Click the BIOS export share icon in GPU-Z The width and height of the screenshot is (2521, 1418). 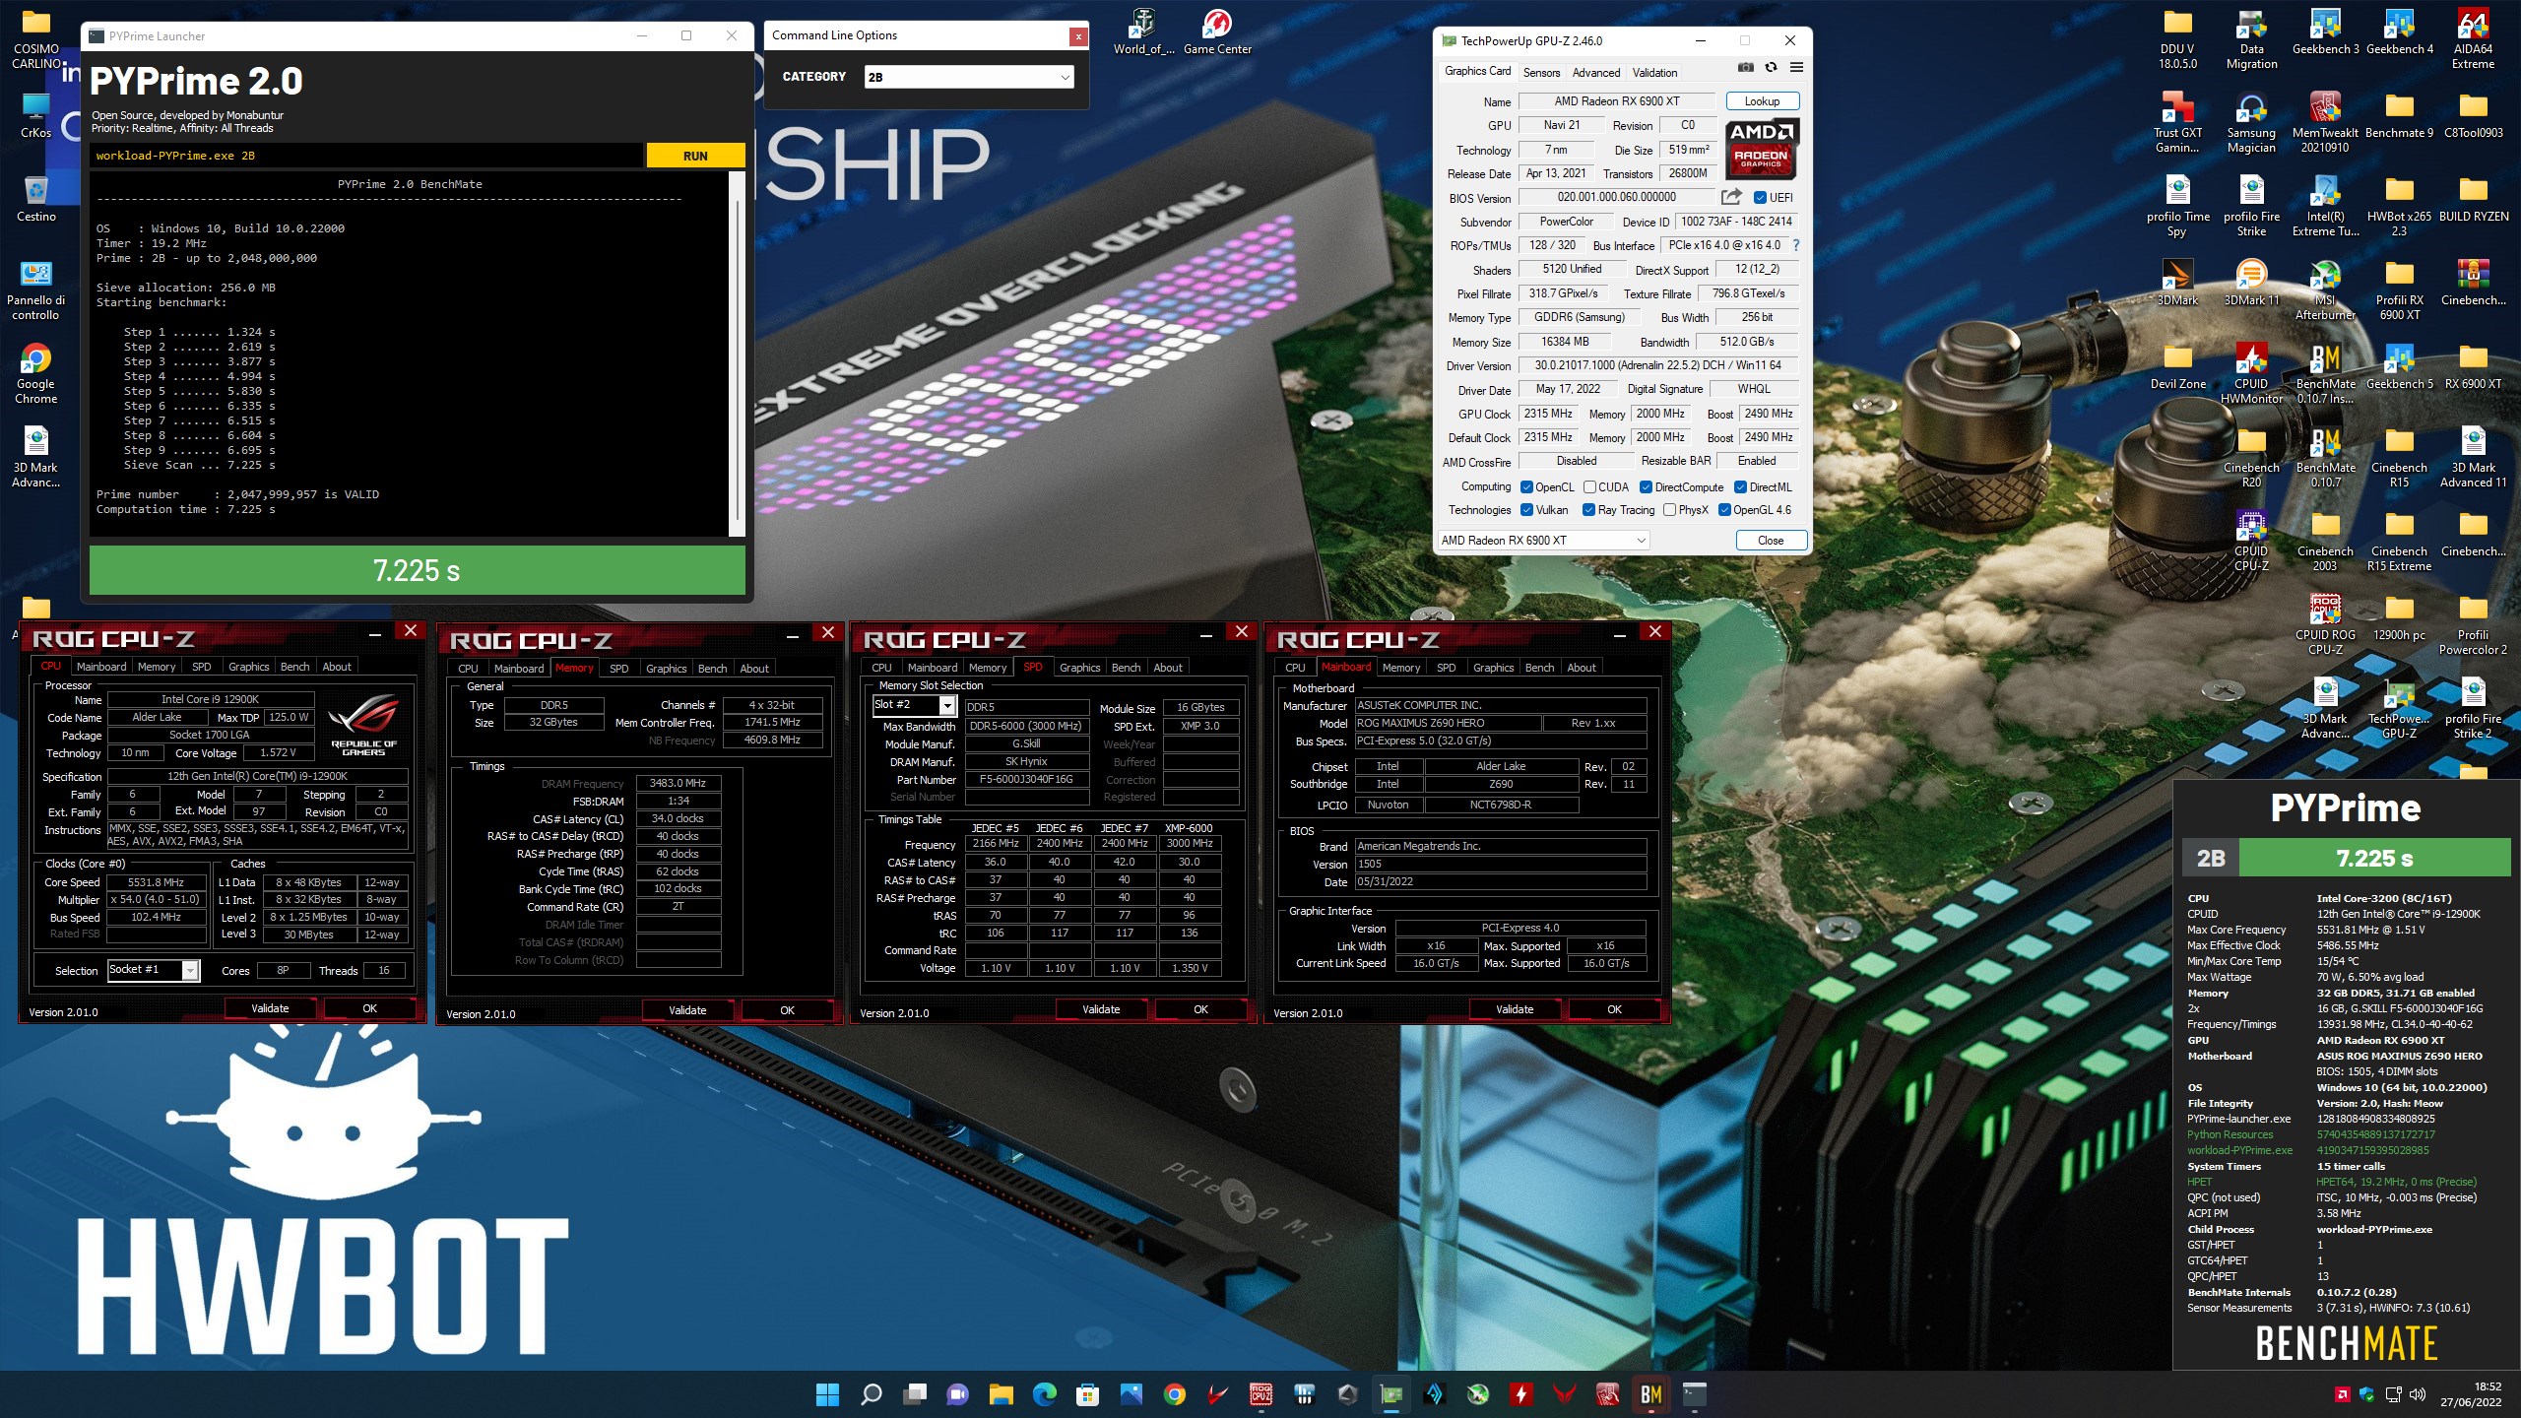[1730, 197]
